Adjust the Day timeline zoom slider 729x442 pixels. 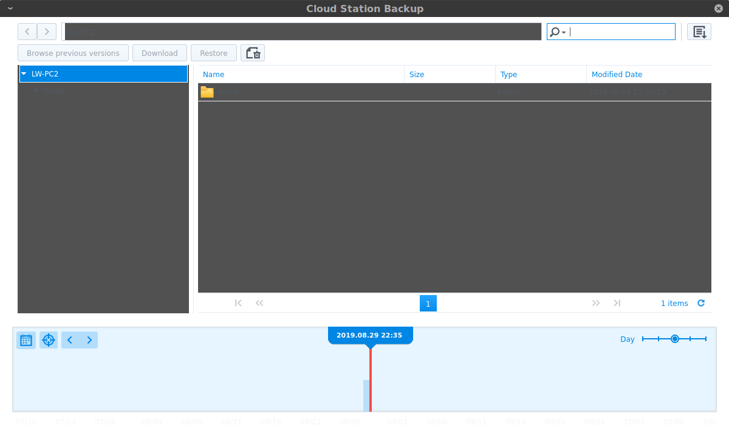[x=674, y=339]
